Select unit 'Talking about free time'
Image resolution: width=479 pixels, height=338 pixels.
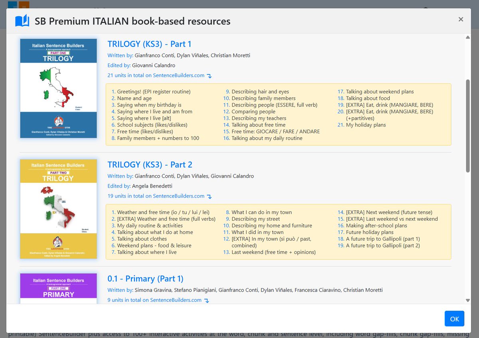click(x=258, y=125)
